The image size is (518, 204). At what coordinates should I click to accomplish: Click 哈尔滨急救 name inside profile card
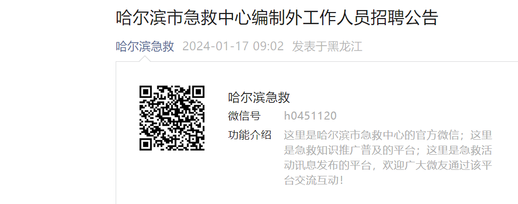[x=258, y=97]
